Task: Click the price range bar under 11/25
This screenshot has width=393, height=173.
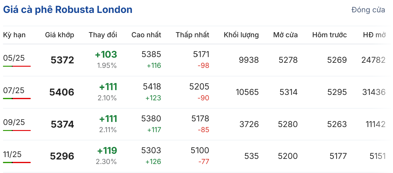Action: [17, 162]
